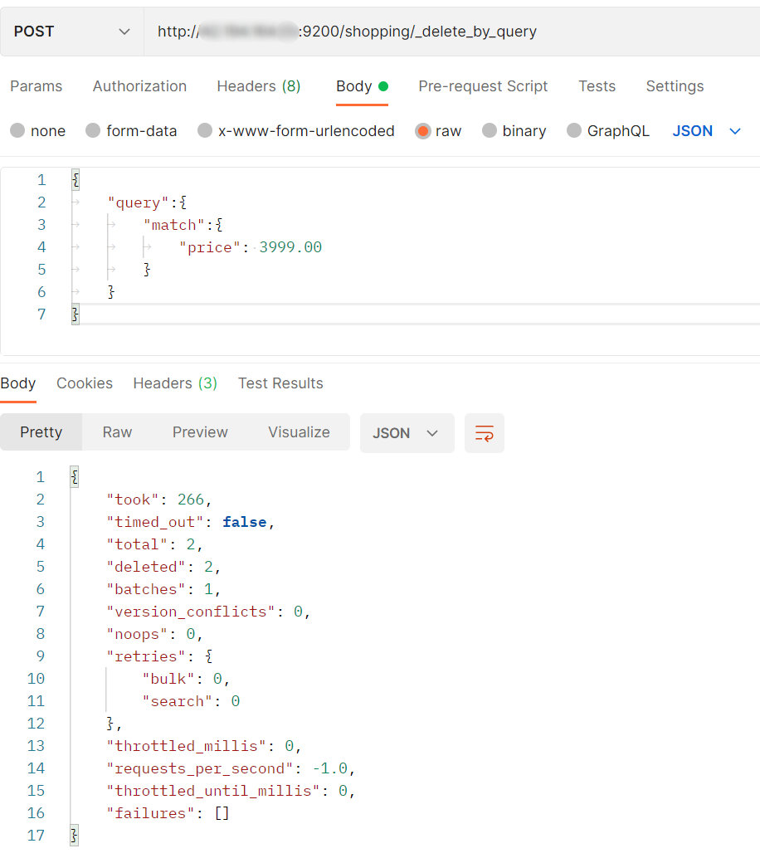Select the binary body option
The height and width of the screenshot is (858, 760).
tap(490, 131)
